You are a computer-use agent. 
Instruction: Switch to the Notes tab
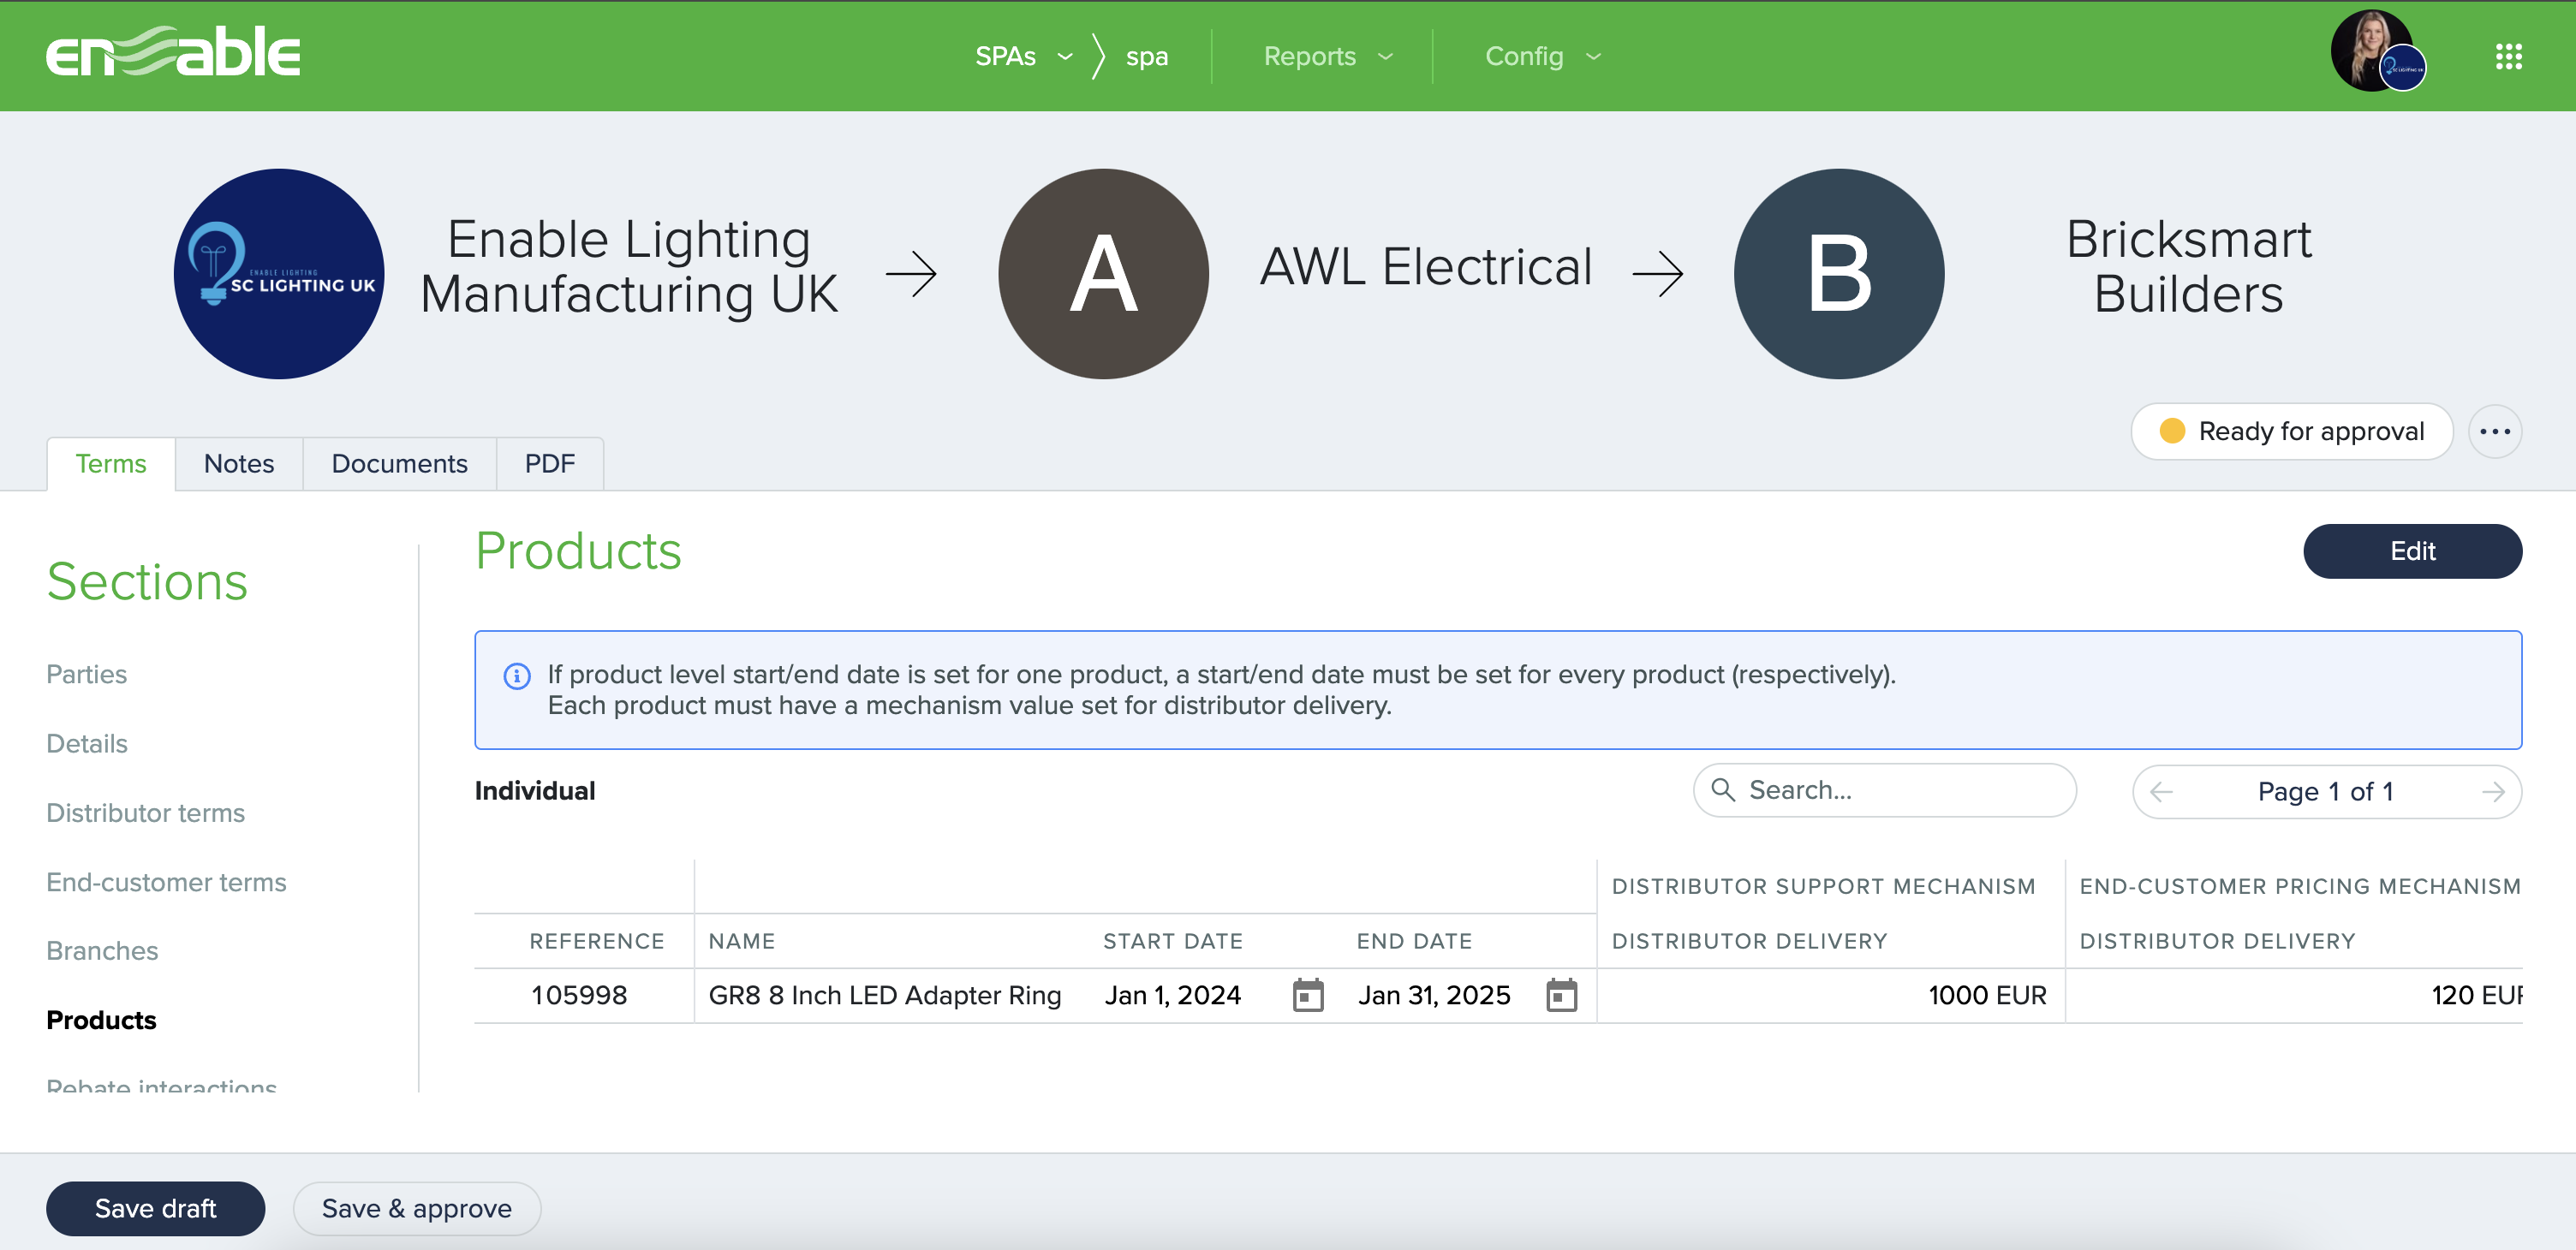pos(238,464)
